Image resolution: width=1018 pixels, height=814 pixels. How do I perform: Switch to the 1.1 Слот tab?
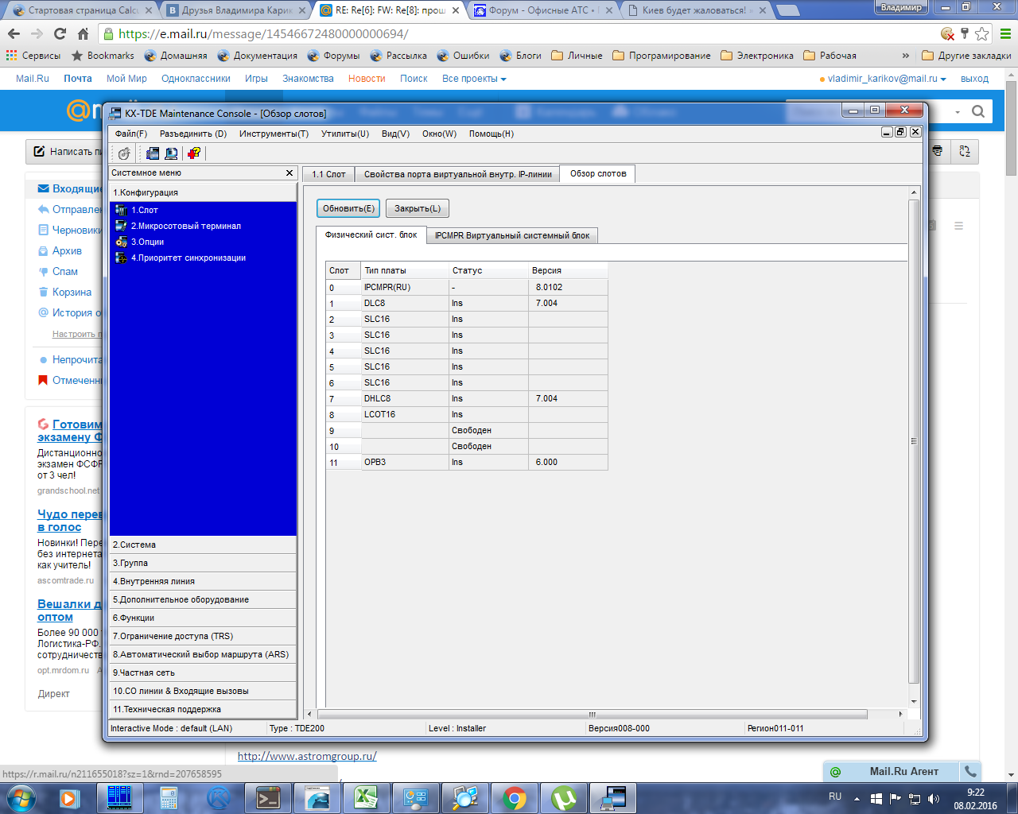click(328, 174)
